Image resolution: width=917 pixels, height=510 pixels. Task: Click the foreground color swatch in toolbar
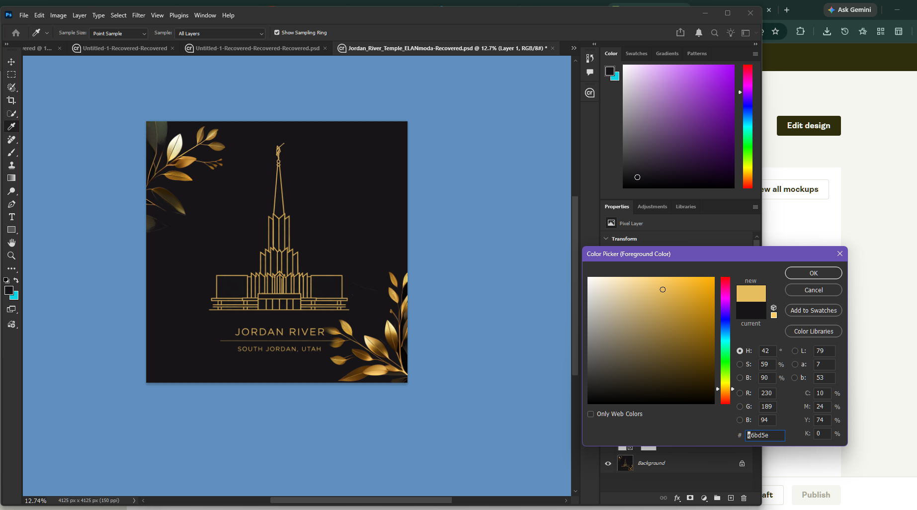(9, 291)
